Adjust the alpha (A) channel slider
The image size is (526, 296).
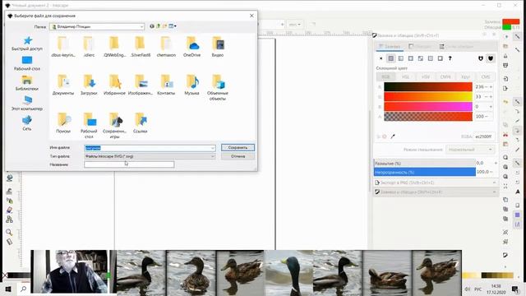click(x=428, y=117)
